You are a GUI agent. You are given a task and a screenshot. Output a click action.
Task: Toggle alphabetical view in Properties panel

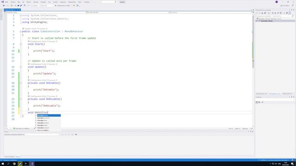259,102
